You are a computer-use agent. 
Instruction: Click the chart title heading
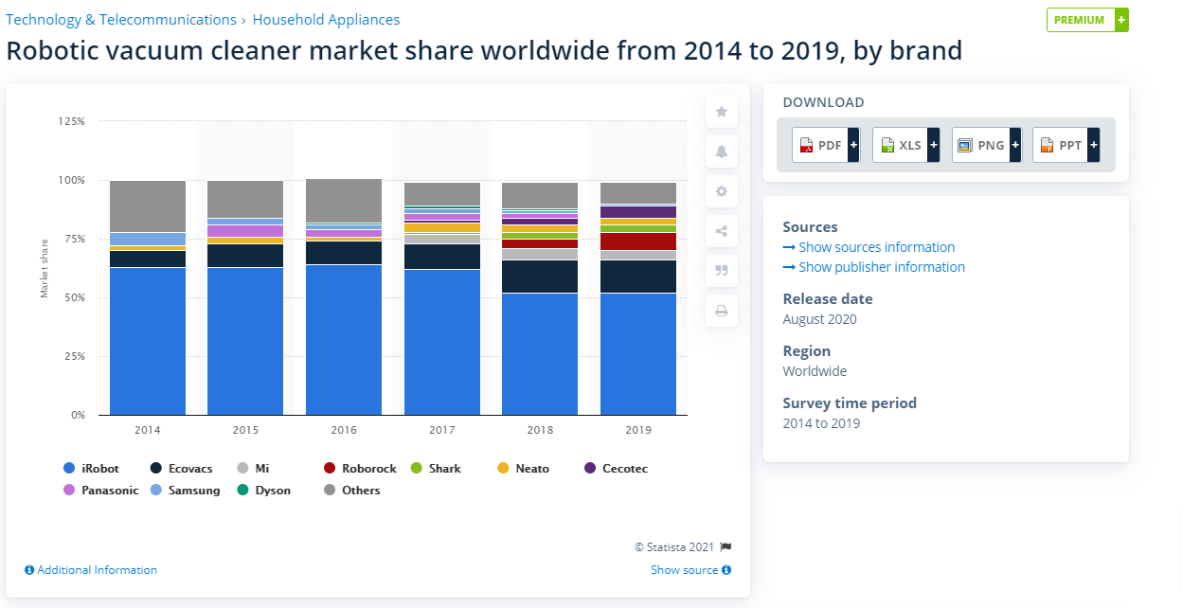[x=484, y=50]
